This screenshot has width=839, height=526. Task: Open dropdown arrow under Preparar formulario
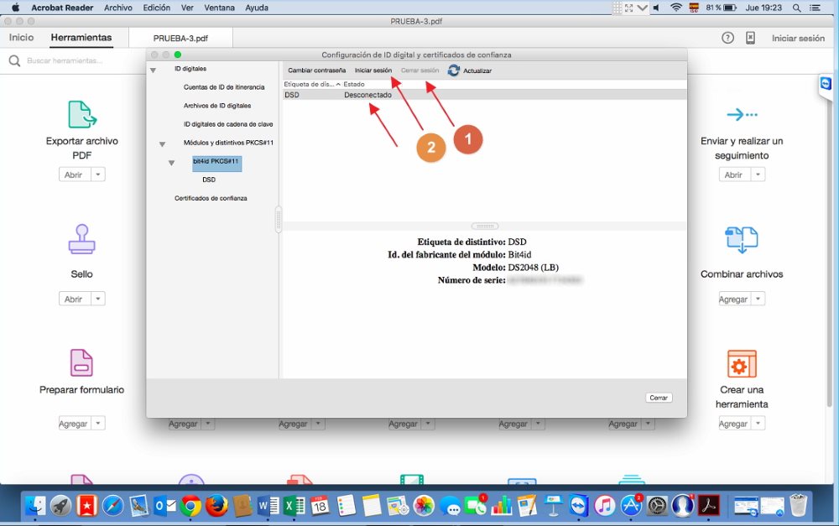click(98, 424)
